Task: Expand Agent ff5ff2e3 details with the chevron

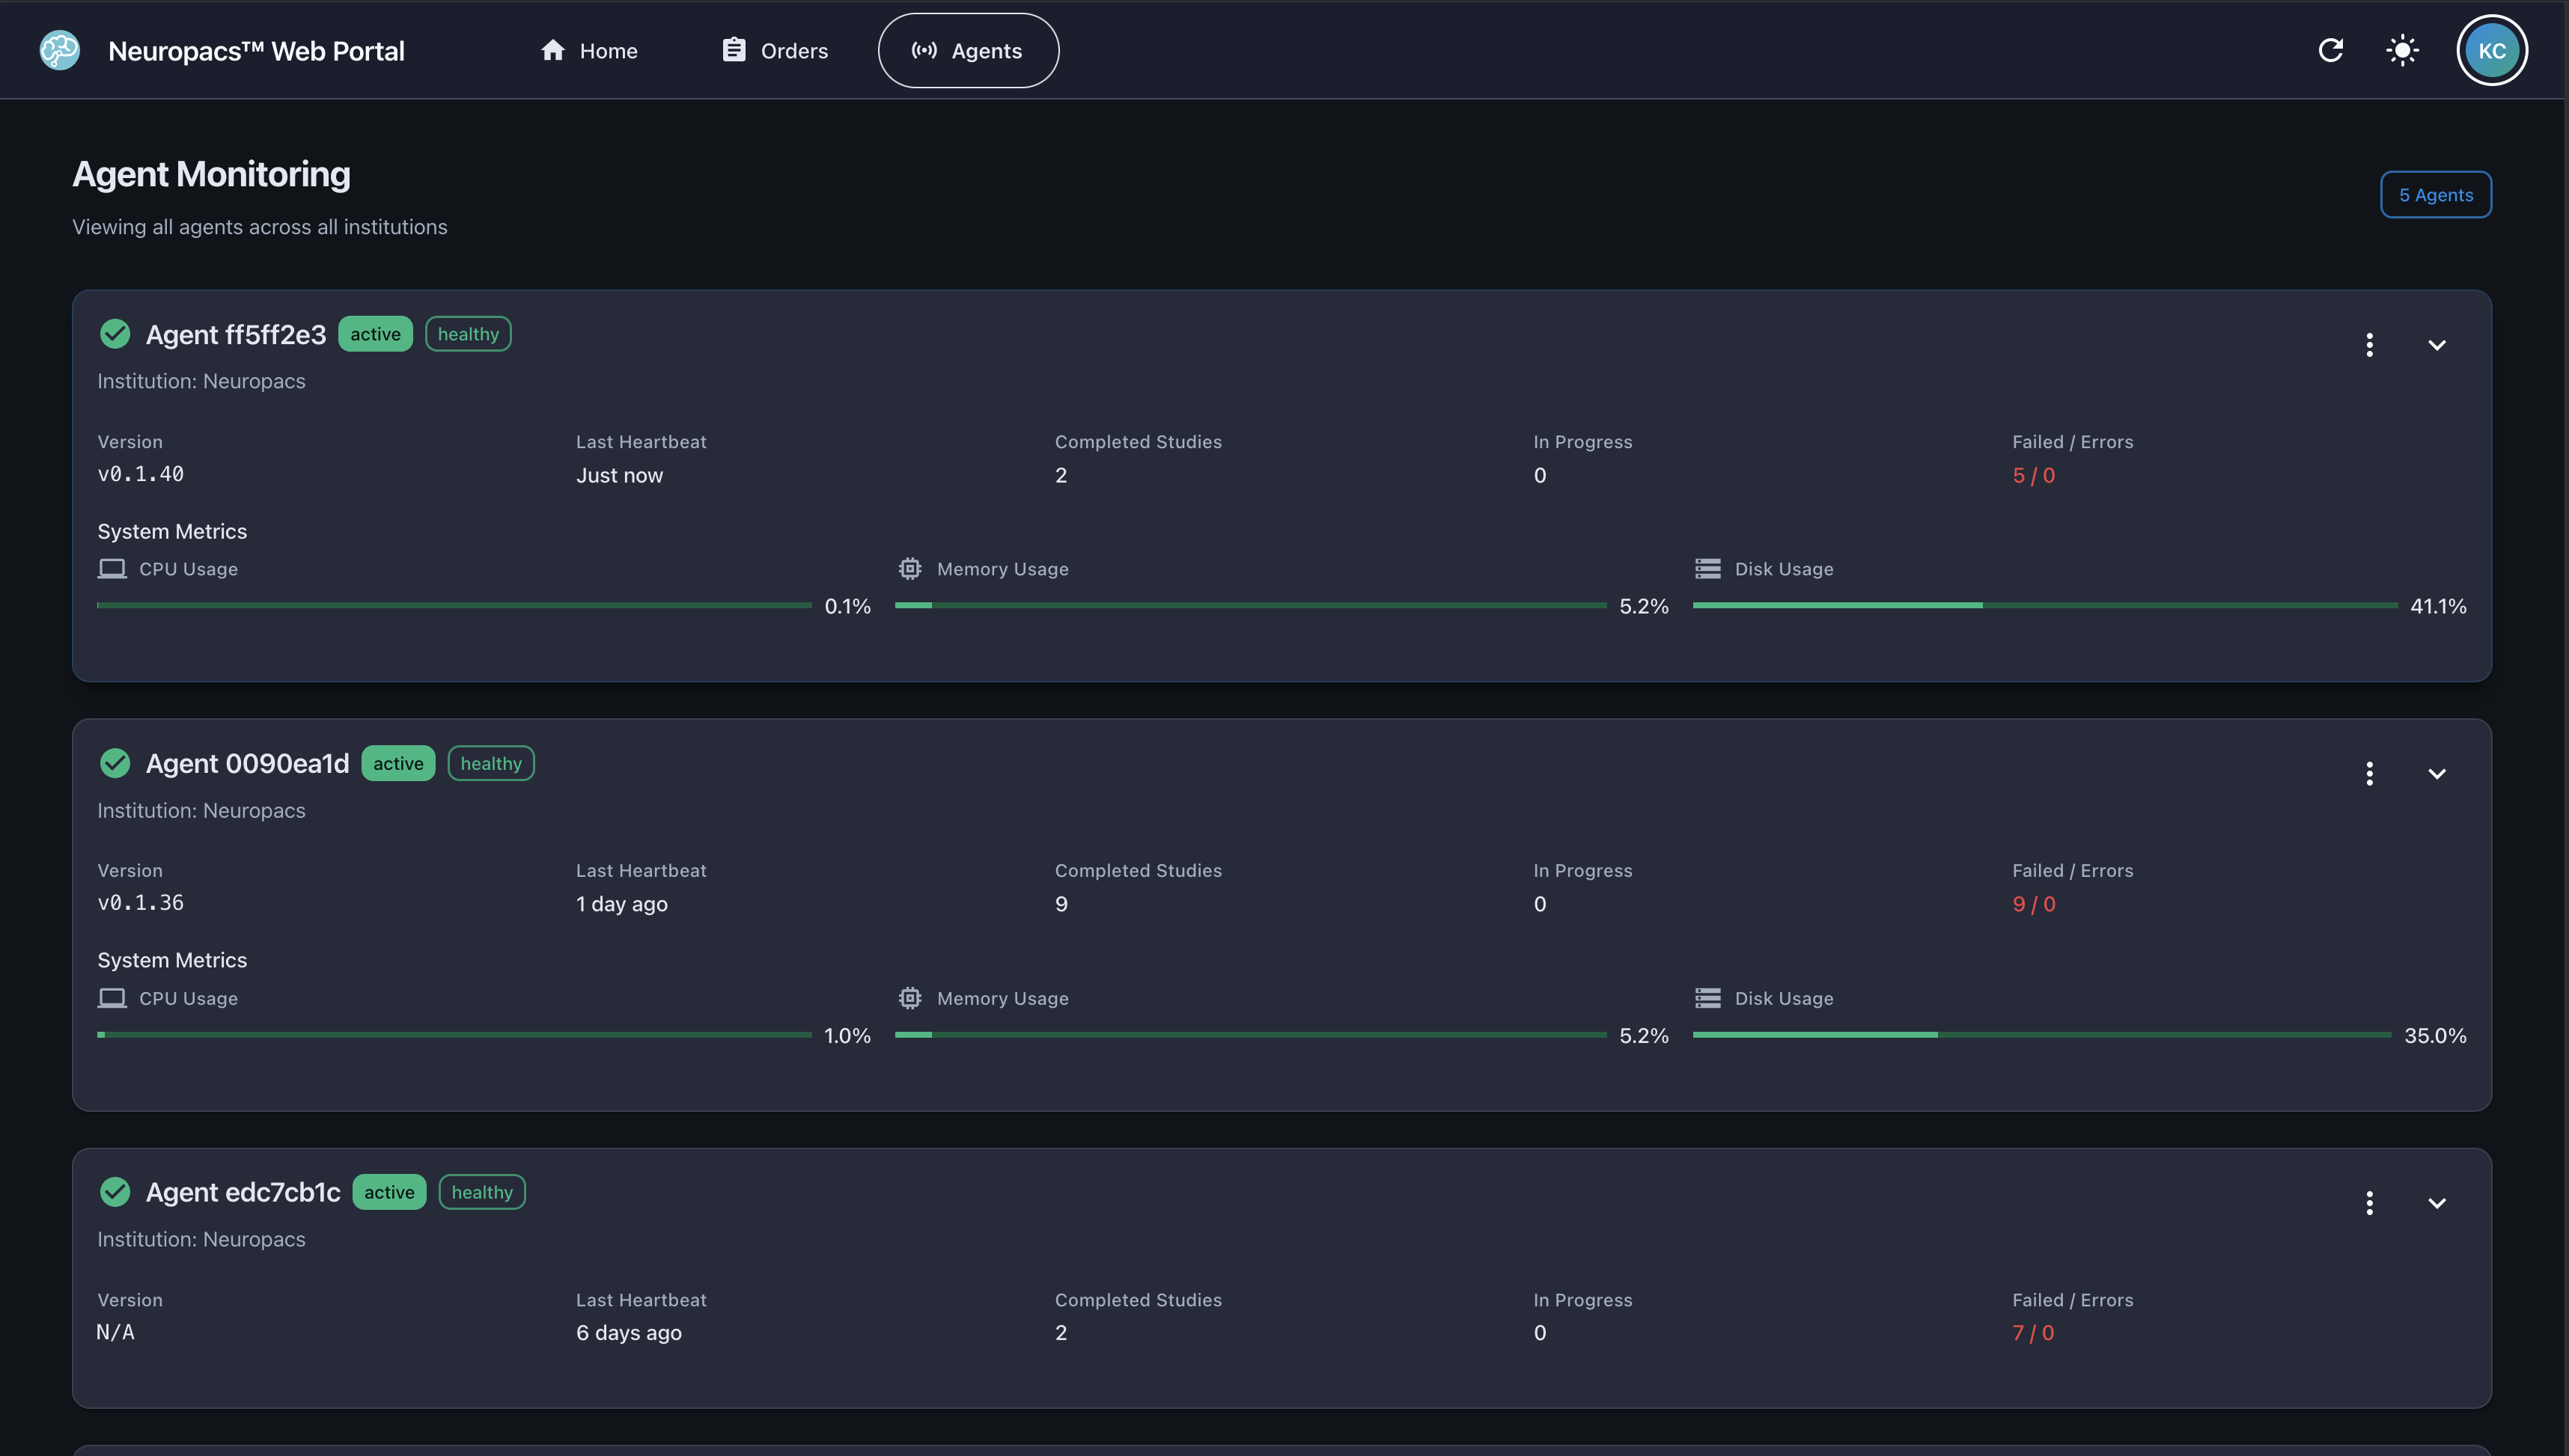Action: 2437,344
